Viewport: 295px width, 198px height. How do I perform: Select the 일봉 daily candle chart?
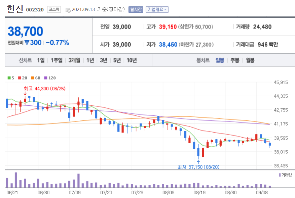[x=220, y=60]
